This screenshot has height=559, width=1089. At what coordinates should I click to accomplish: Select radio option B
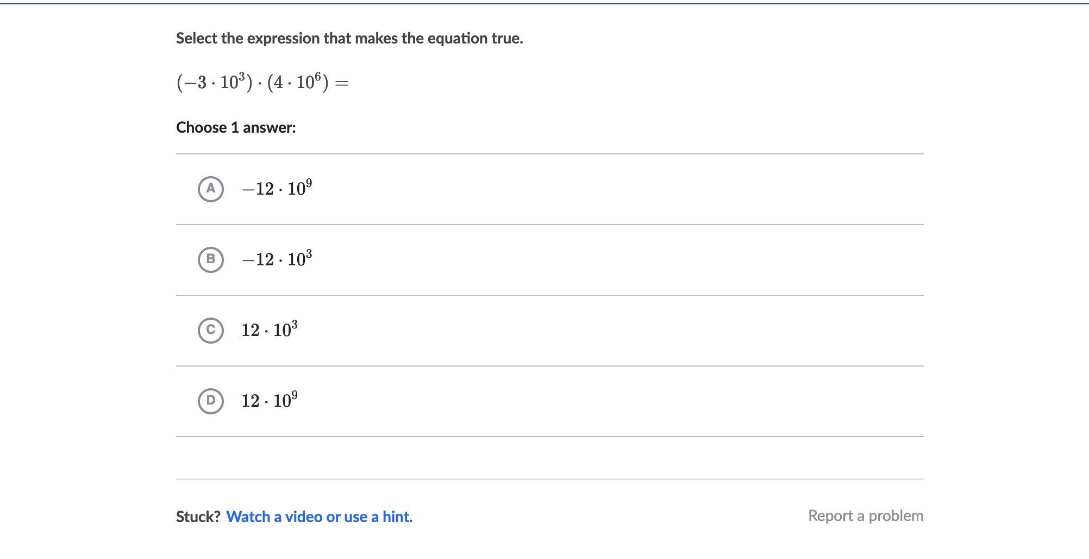click(x=211, y=259)
